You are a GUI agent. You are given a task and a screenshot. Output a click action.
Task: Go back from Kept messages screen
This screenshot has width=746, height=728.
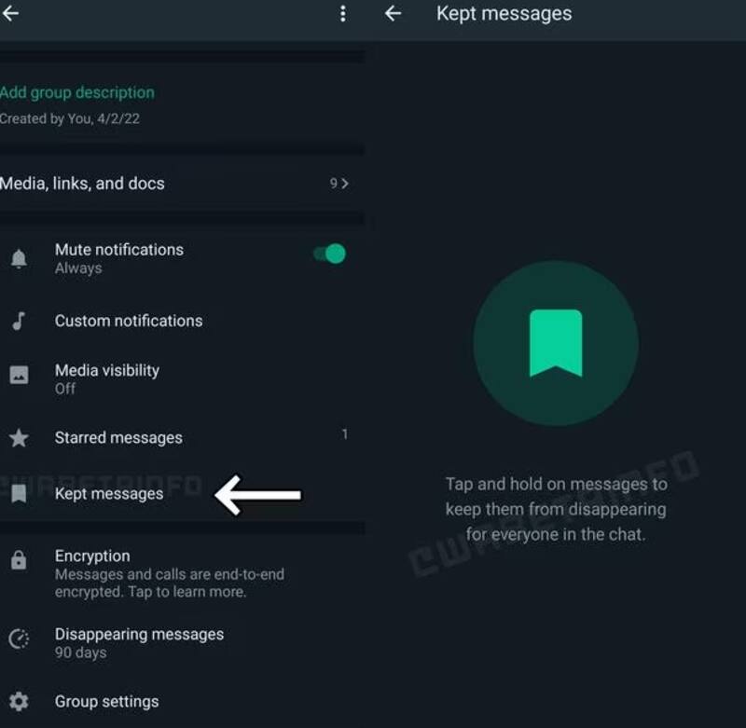[394, 13]
